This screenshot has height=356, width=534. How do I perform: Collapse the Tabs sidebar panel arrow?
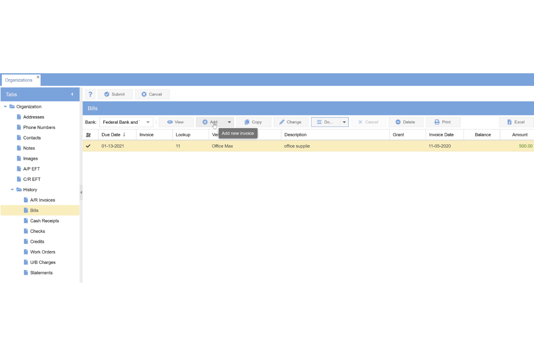[x=72, y=95]
